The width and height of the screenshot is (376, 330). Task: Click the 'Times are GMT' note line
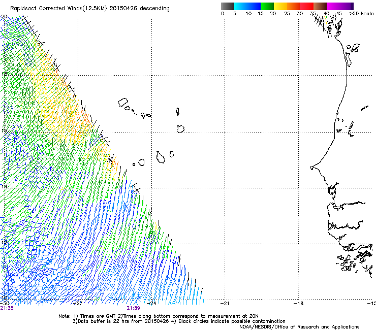click(159, 316)
